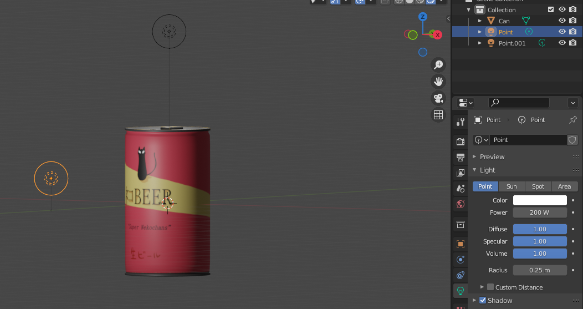The width and height of the screenshot is (583, 309).
Task: Click the Point lamp object icon in outliner
Action: pyautogui.click(x=491, y=32)
